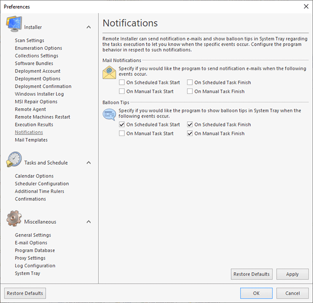Open Execution Results page
The width and height of the screenshot is (313, 303).
pos(34,124)
